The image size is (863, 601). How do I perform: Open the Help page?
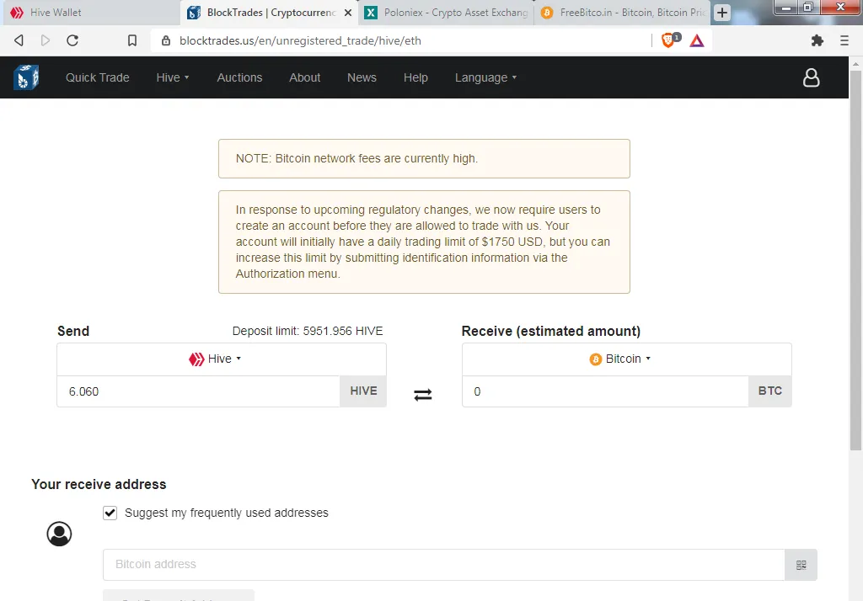tap(415, 77)
